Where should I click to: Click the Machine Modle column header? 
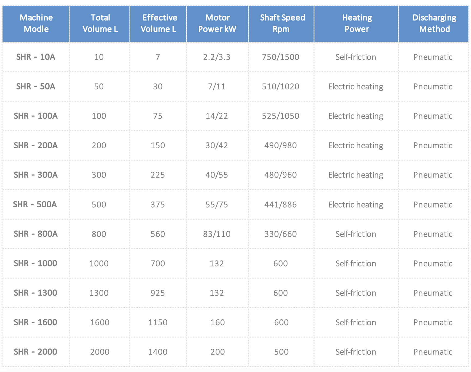36,23
